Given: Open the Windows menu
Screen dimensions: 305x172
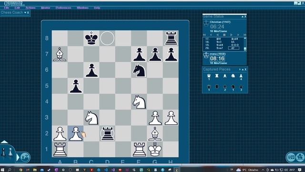Looking at the screenshot, I should coord(82,8).
